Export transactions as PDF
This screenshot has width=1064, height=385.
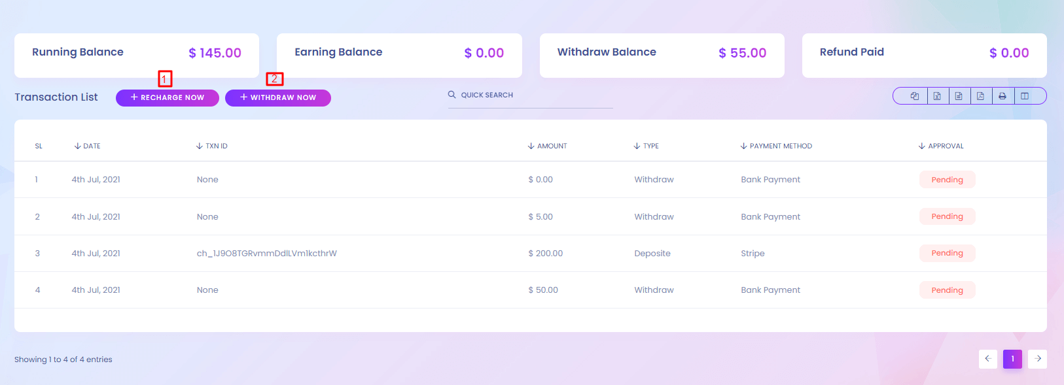coord(980,96)
